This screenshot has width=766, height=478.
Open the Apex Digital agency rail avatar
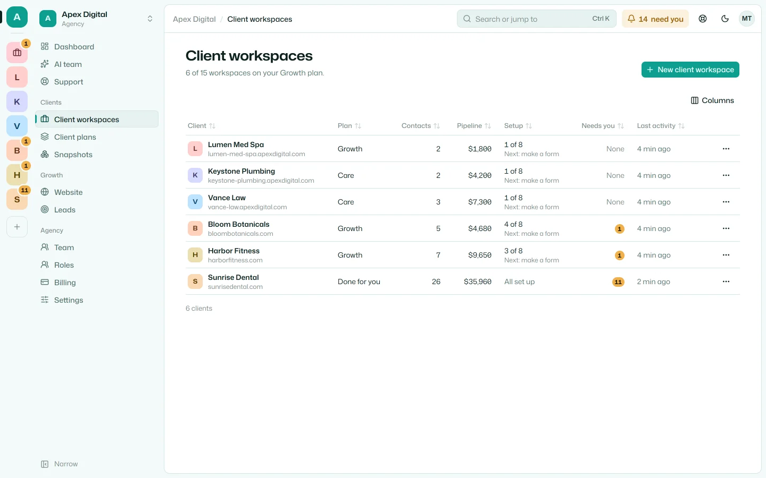pyautogui.click(x=17, y=18)
